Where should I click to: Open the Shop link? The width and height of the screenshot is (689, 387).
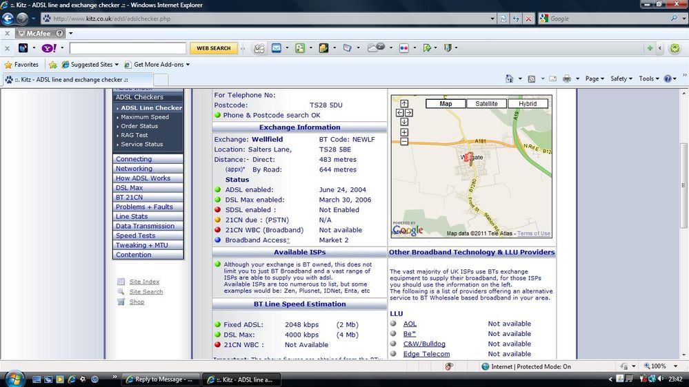point(137,302)
